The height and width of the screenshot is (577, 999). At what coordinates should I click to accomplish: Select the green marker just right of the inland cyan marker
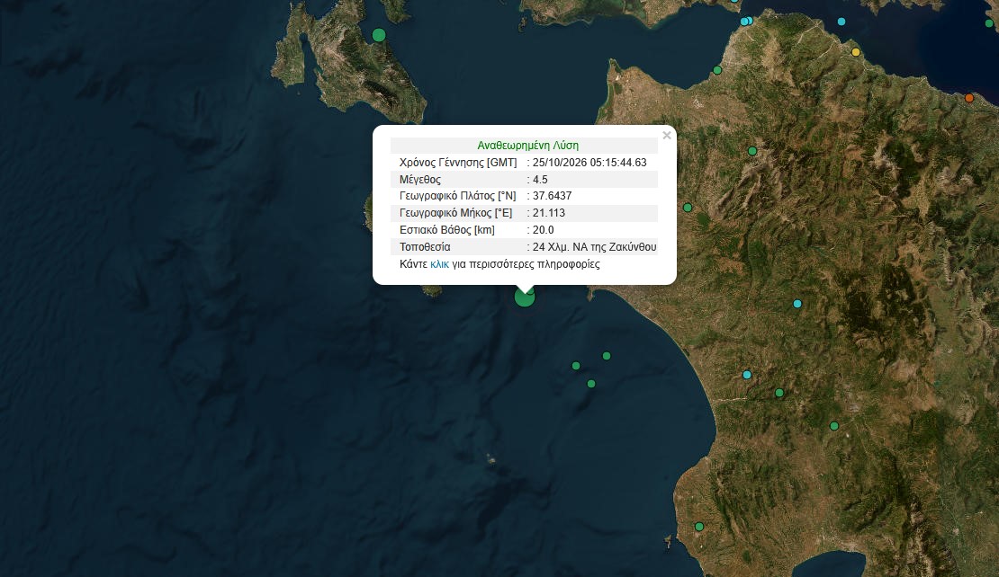coord(779,393)
